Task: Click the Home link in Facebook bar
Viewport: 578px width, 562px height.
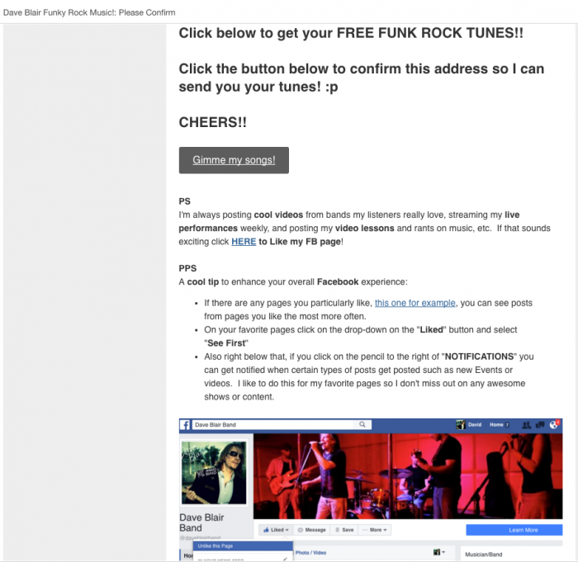Action: click(496, 425)
